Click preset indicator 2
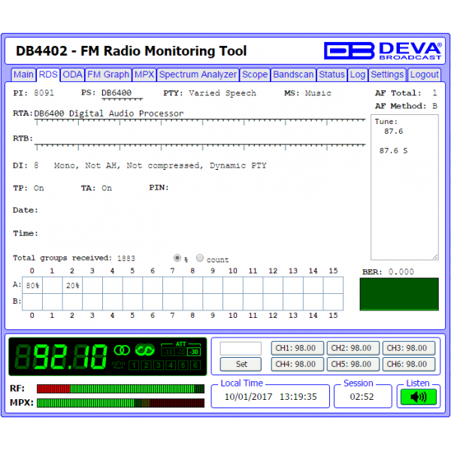This screenshot has height=451, width=451. [x=146, y=365]
